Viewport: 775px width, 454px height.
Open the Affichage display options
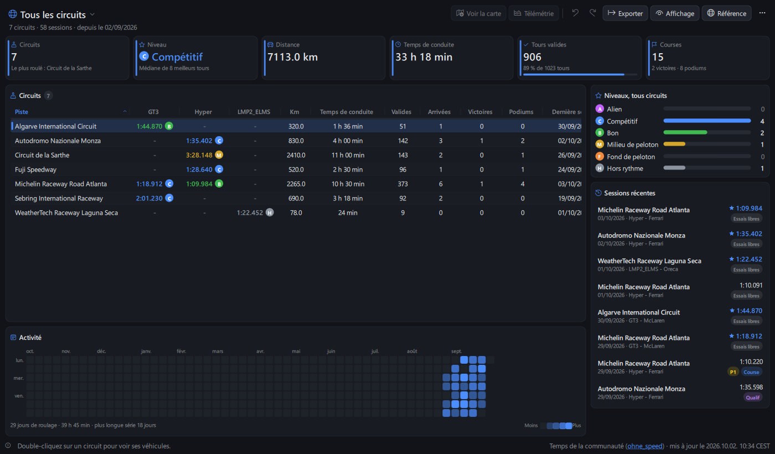pos(674,13)
